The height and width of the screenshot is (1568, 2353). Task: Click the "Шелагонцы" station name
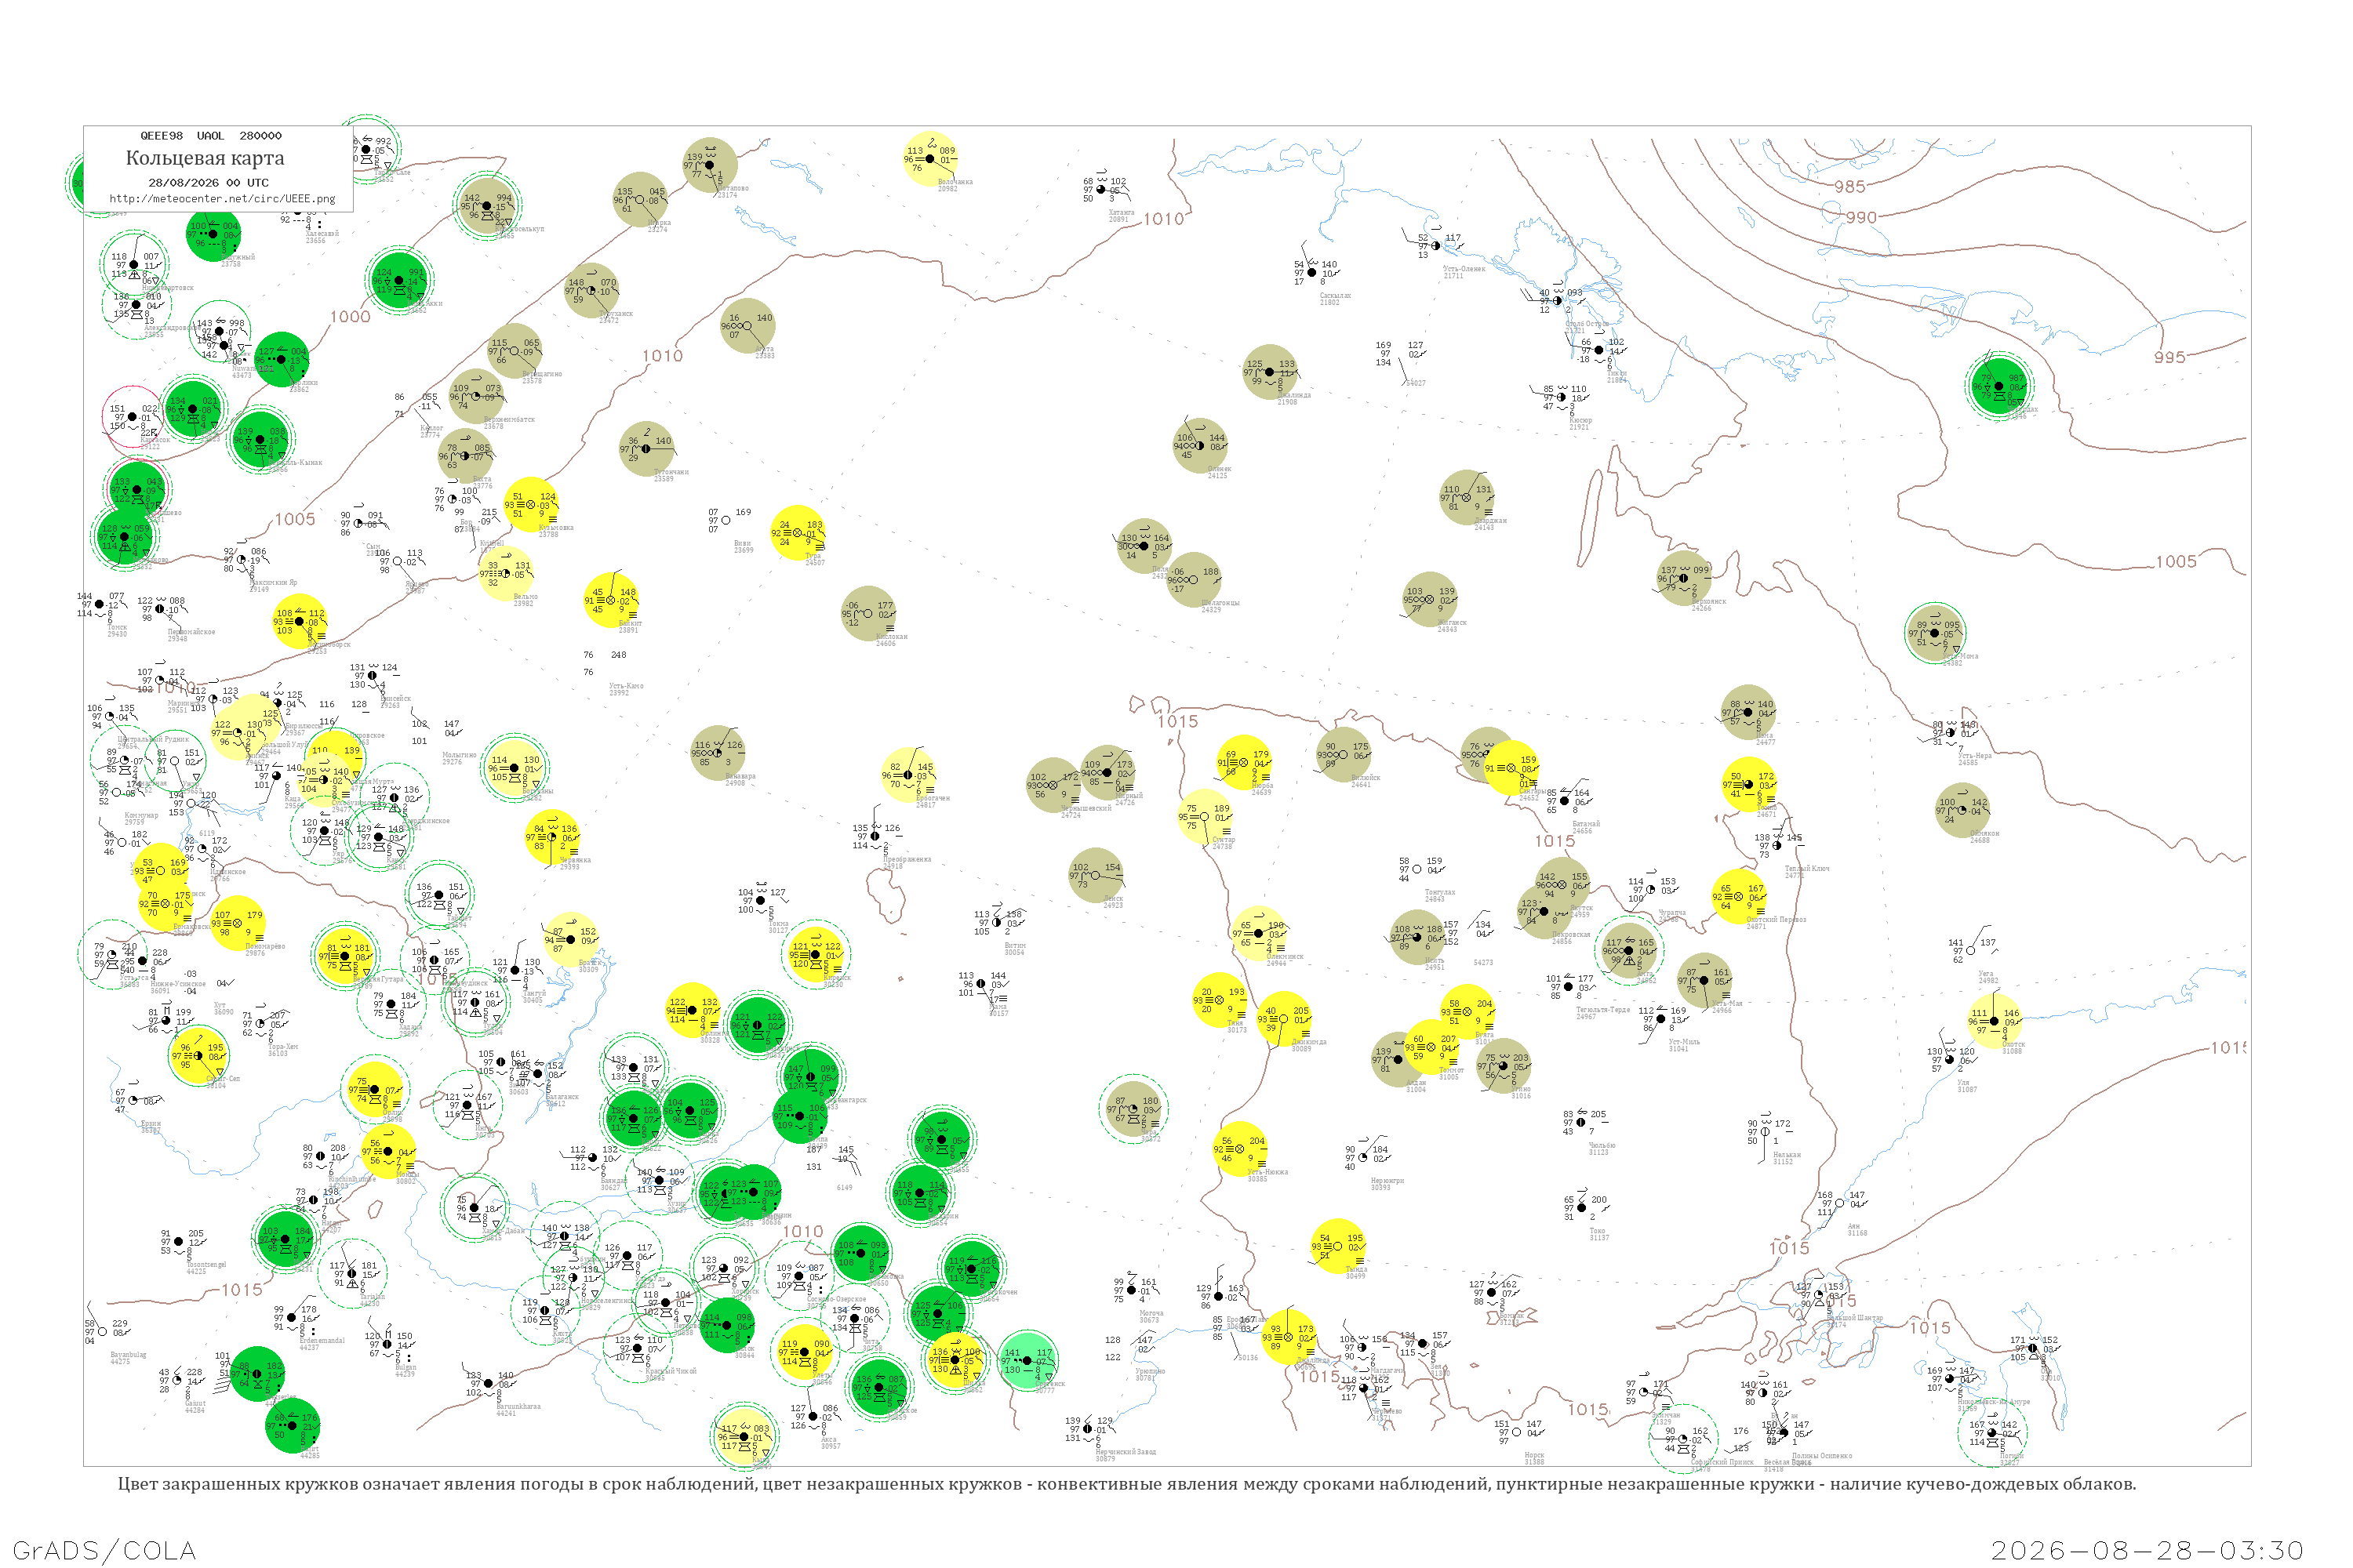coord(1220,602)
